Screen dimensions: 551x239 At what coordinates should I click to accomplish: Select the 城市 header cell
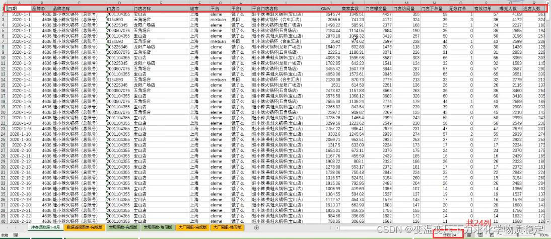(x=199, y=8)
